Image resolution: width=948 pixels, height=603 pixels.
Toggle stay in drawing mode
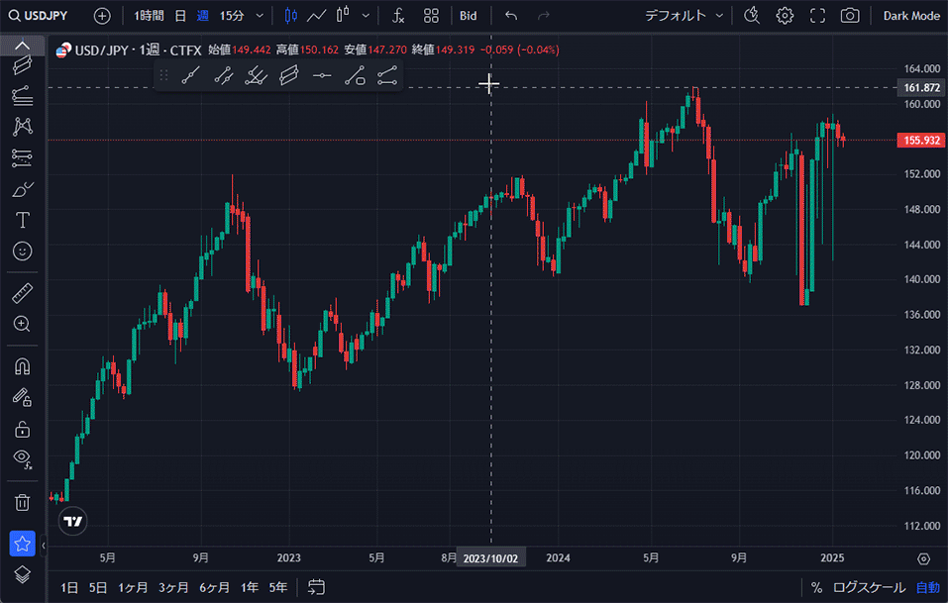23,398
